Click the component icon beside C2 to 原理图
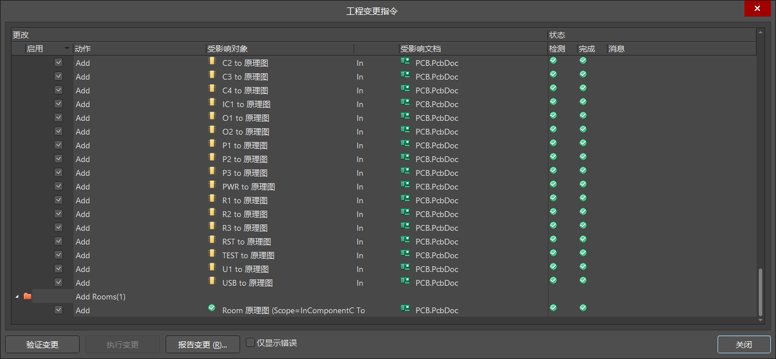Screen dimensions: 776x359 click(x=213, y=62)
